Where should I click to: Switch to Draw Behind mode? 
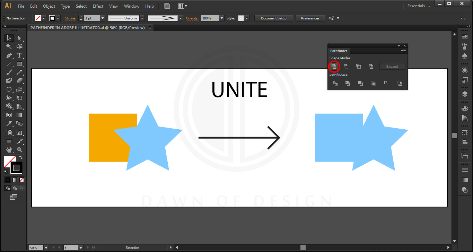(15, 188)
